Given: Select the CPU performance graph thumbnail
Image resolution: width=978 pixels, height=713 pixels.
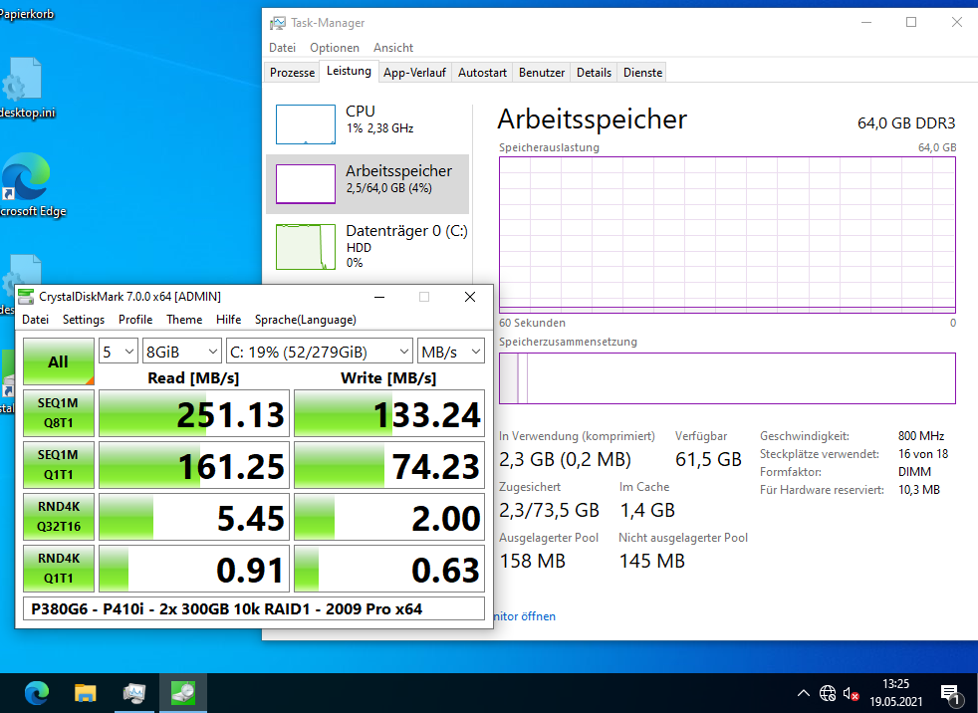Looking at the screenshot, I should coord(306,124).
